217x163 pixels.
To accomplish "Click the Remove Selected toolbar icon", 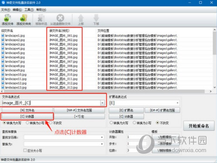I will click(41, 20).
